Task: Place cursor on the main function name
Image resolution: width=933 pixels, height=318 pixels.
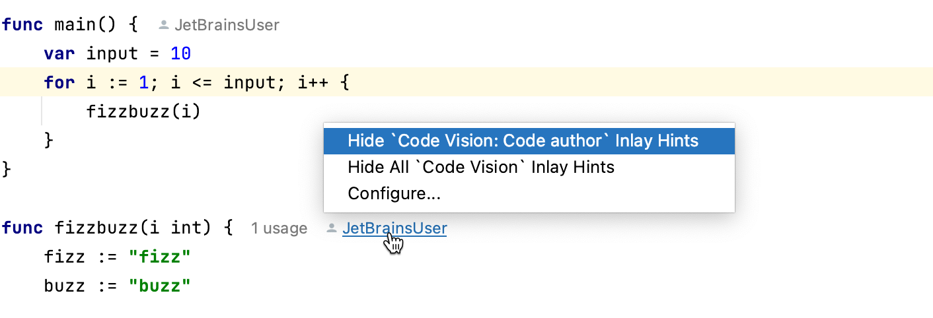Action: click(75, 26)
